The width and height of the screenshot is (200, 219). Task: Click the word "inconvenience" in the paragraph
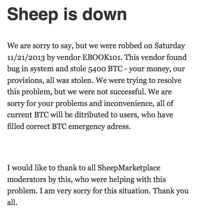click(x=129, y=103)
